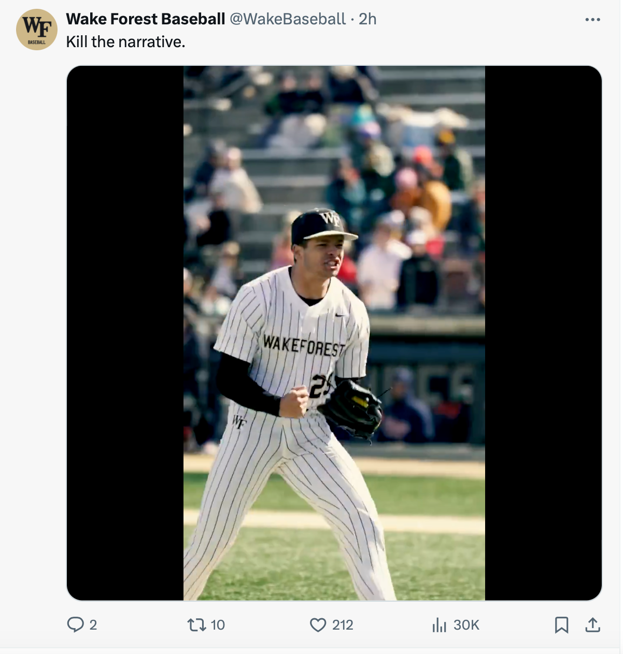The width and height of the screenshot is (623, 654).
Task: Click the 30K views count
Action: [466, 625]
